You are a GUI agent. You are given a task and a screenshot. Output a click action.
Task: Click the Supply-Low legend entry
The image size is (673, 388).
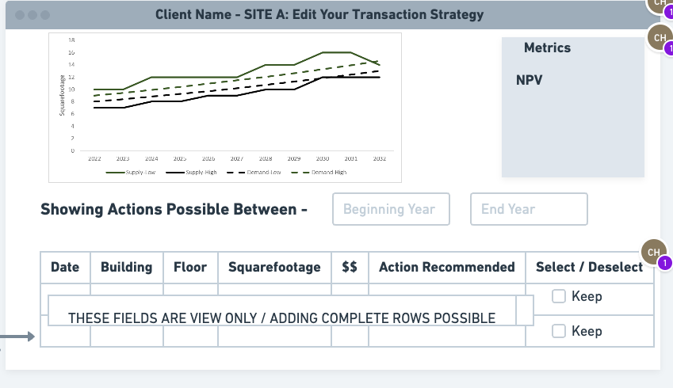(131, 173)
